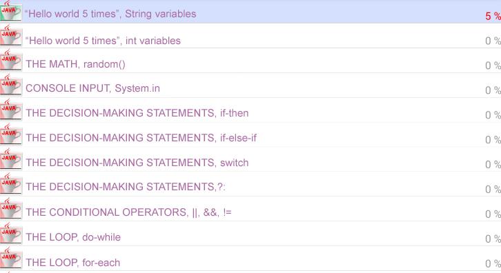Open CONSOLE INPUT, System.in lesson
Screen dimensions: 501x273
(x=92, y=88)
